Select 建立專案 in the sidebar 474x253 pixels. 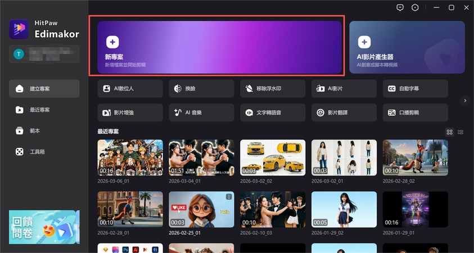click(x=44, y=89)
